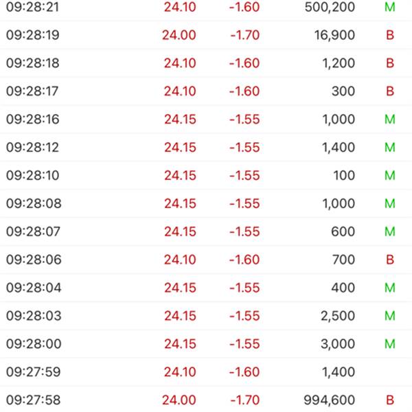Viewport: 412px width, 412px height.
Task: Tap the 994,600 volume figure
Action: (x=330, y=400)
